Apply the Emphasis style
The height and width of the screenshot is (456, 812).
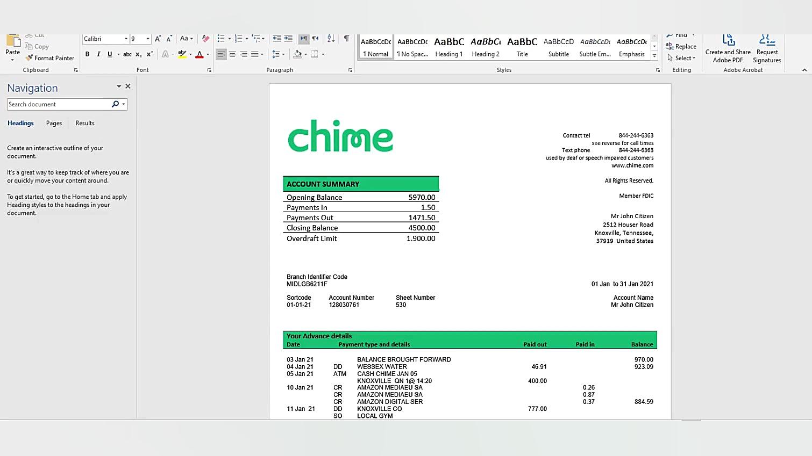(x=632, y=47)
